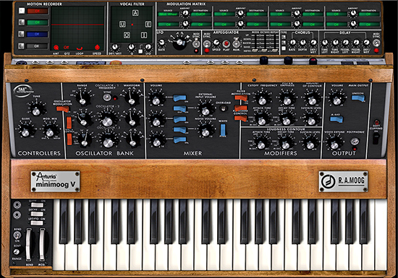398x278 pixels.
Task: Click the Cutoff Frequency knob
Action: point(262,100)
